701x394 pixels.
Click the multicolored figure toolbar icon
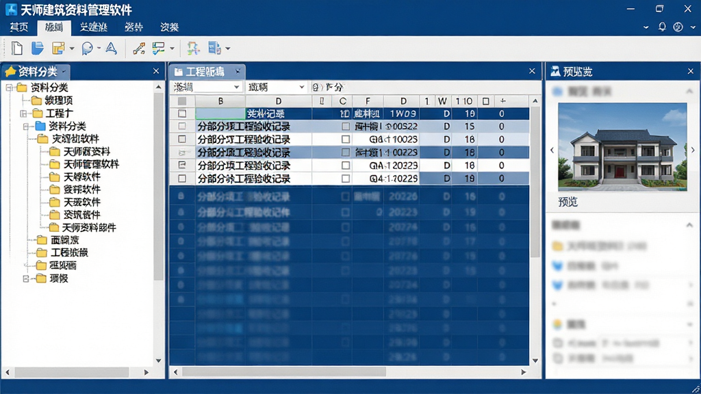click(x=193, y=49)
